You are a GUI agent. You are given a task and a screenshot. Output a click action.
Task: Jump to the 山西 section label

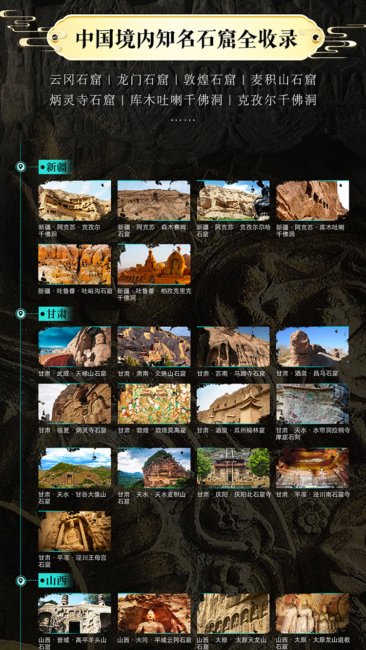point(56,581)
